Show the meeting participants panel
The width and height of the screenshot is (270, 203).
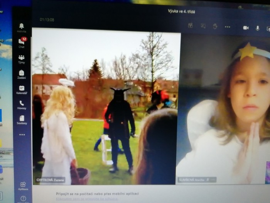point(190,26)
